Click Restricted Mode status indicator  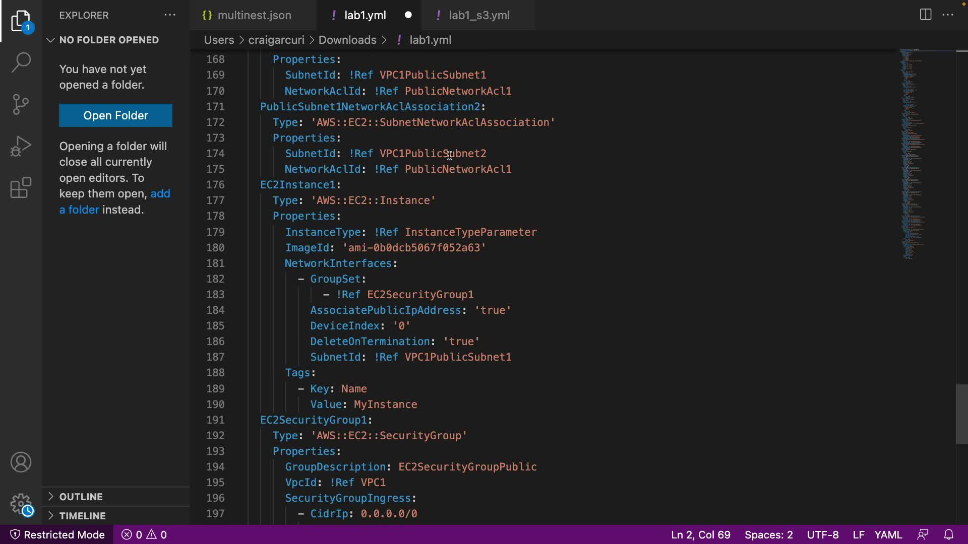coord(57,534)
